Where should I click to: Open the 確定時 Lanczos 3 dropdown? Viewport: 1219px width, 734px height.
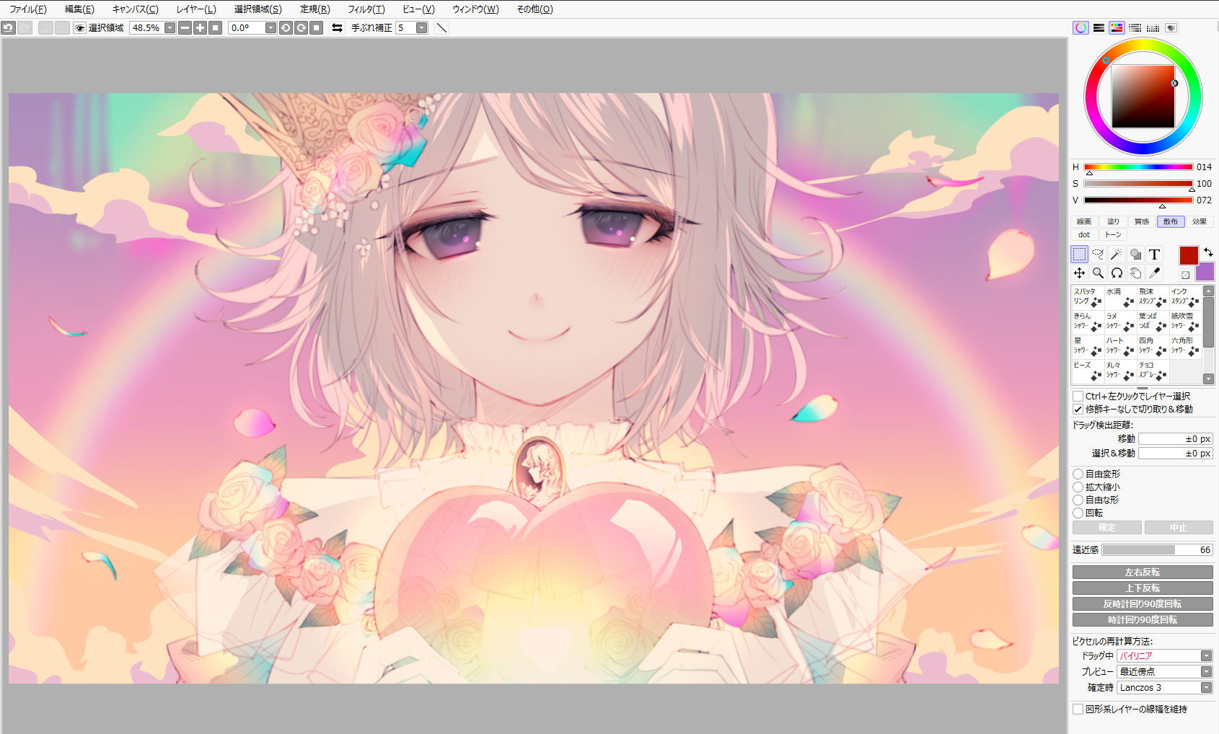(x=1206, y=688)
